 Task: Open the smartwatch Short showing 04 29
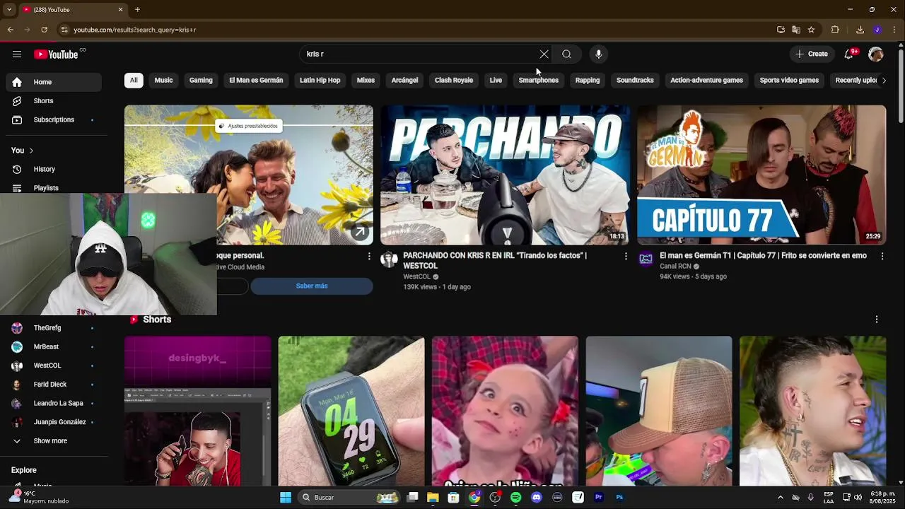point(351,411)
